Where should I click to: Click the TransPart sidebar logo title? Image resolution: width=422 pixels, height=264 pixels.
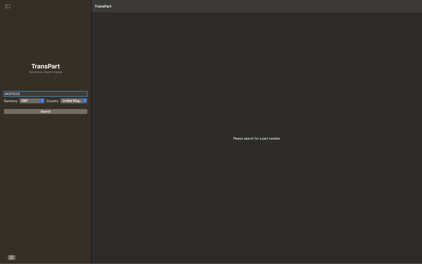(45, 66)
